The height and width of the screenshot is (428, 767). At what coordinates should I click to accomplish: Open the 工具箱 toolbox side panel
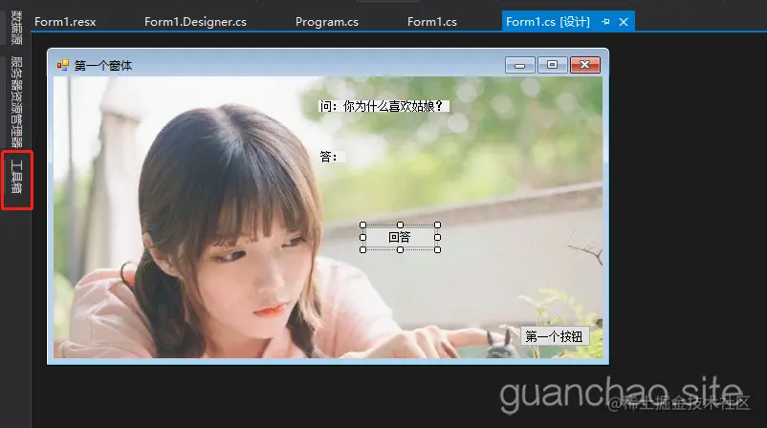click(16, 177)
